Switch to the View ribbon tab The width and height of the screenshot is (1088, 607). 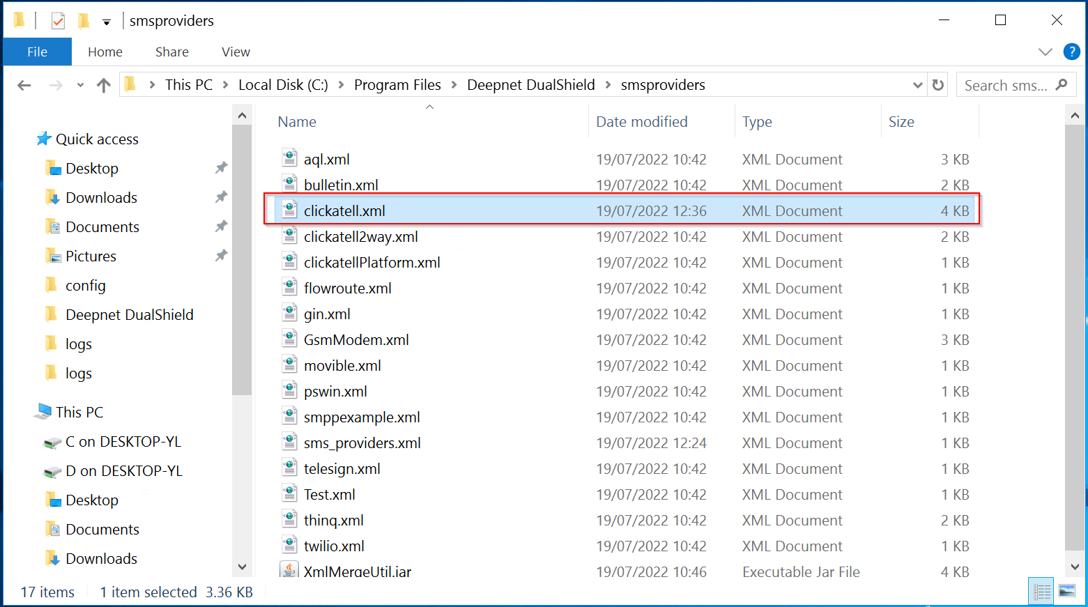click(236, 52)
